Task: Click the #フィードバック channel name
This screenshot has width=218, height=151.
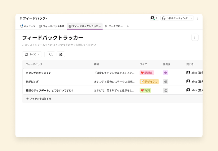Action: (x=33, y=18)
